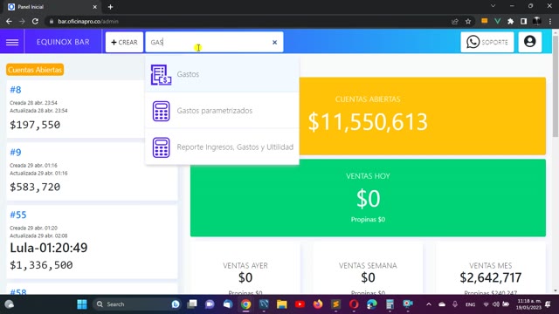
Task: Click the CREAR button
Action: pyautogui.click(x=124, y=42)
